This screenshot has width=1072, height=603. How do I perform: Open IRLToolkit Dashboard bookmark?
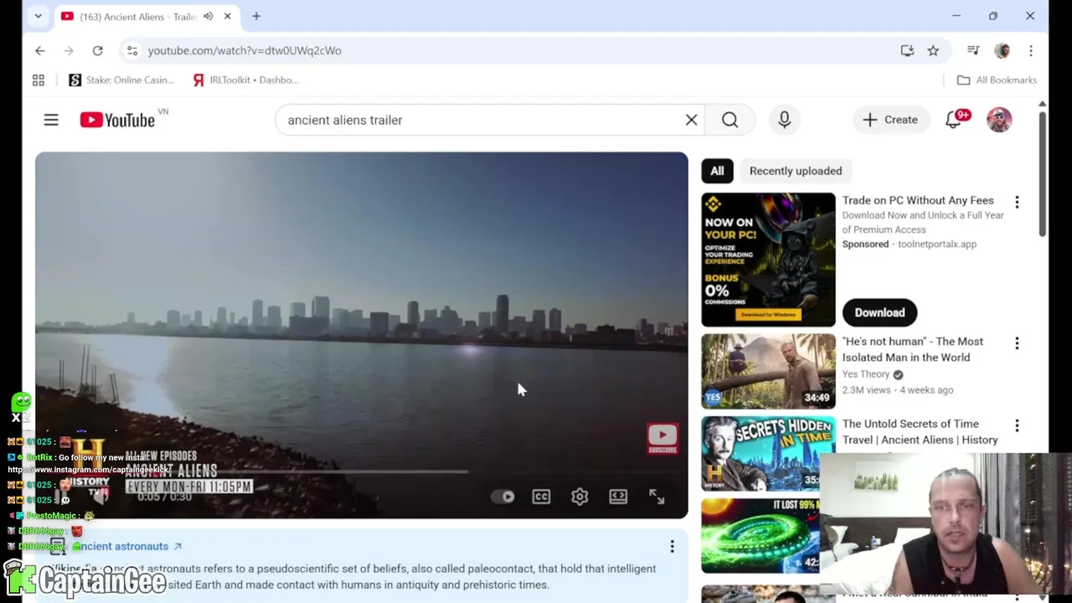coord(245,80)
